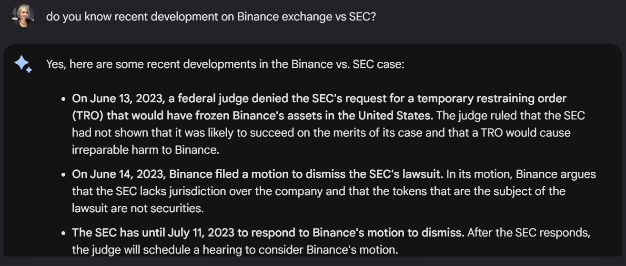
Task: Click the 'Yes, here are some recent developments' line
Action: coord(225,64)
